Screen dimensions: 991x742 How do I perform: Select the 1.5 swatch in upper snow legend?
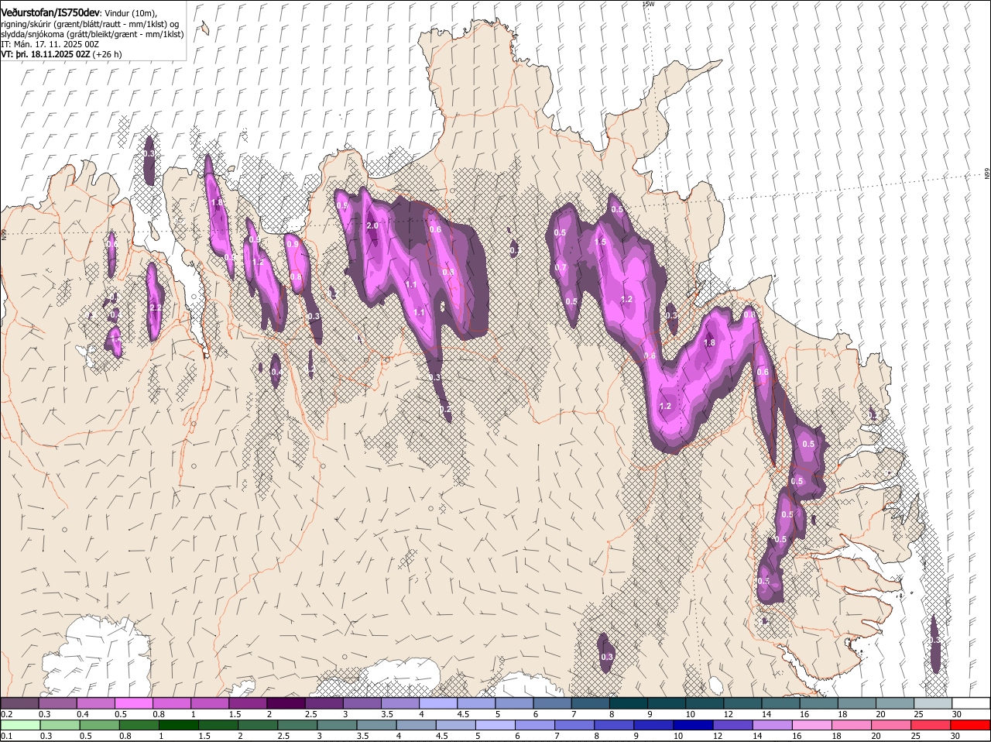coord(248,702)
